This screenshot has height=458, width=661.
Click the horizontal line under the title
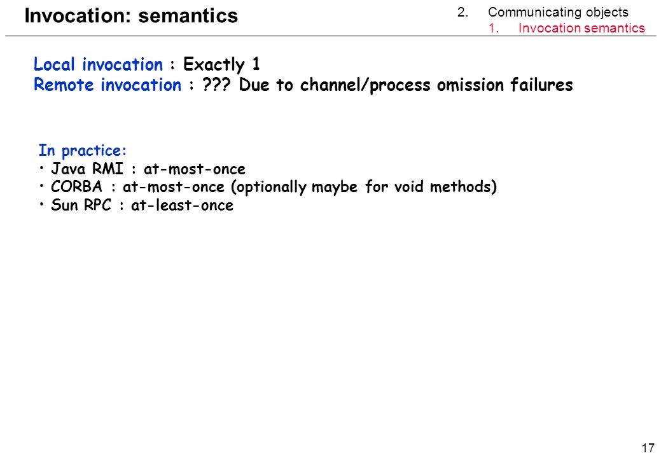coord(331,36)
